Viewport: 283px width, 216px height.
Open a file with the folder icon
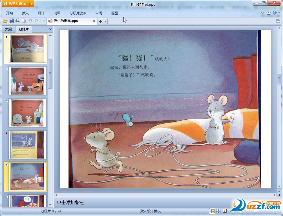[x=5, y=21]
